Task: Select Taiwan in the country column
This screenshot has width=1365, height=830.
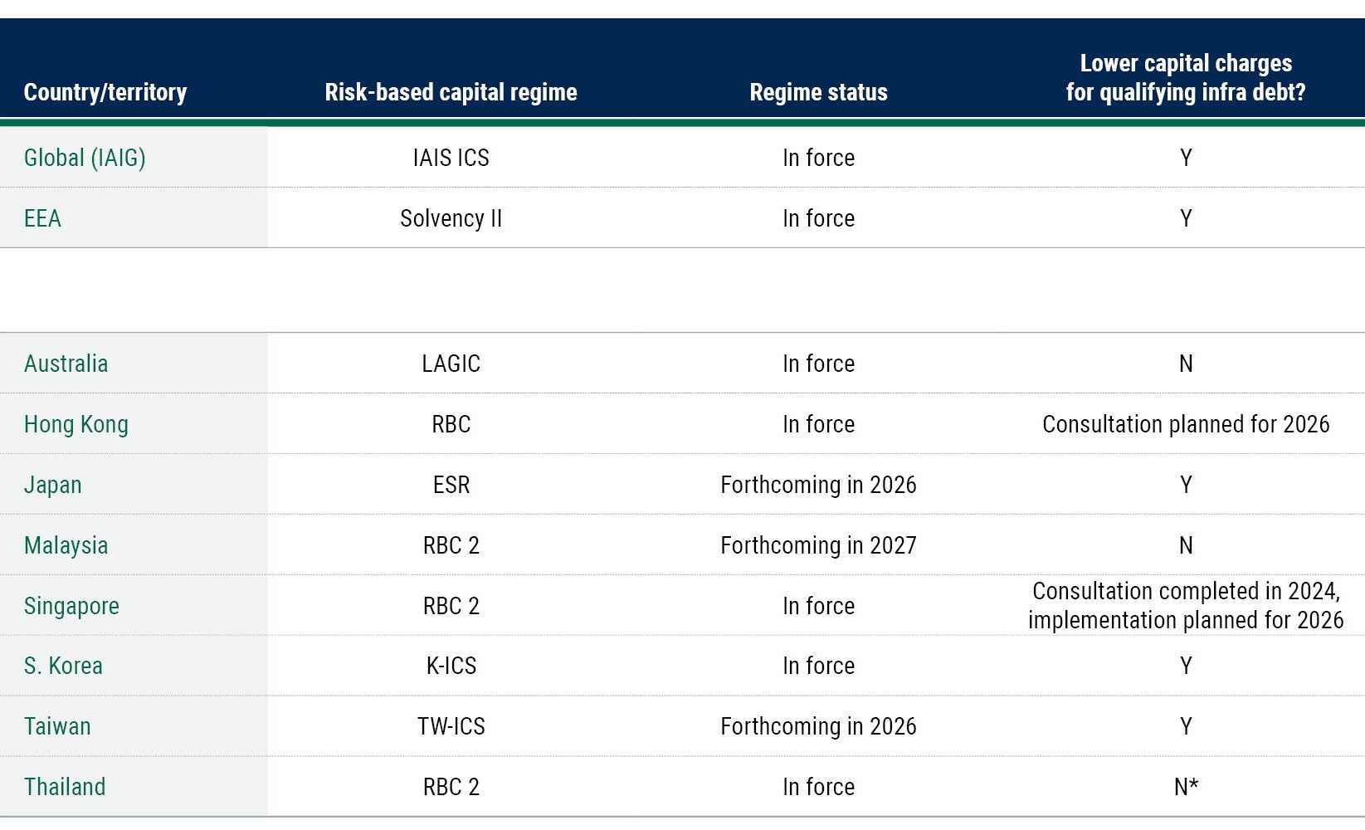Action: coord(57,726)
